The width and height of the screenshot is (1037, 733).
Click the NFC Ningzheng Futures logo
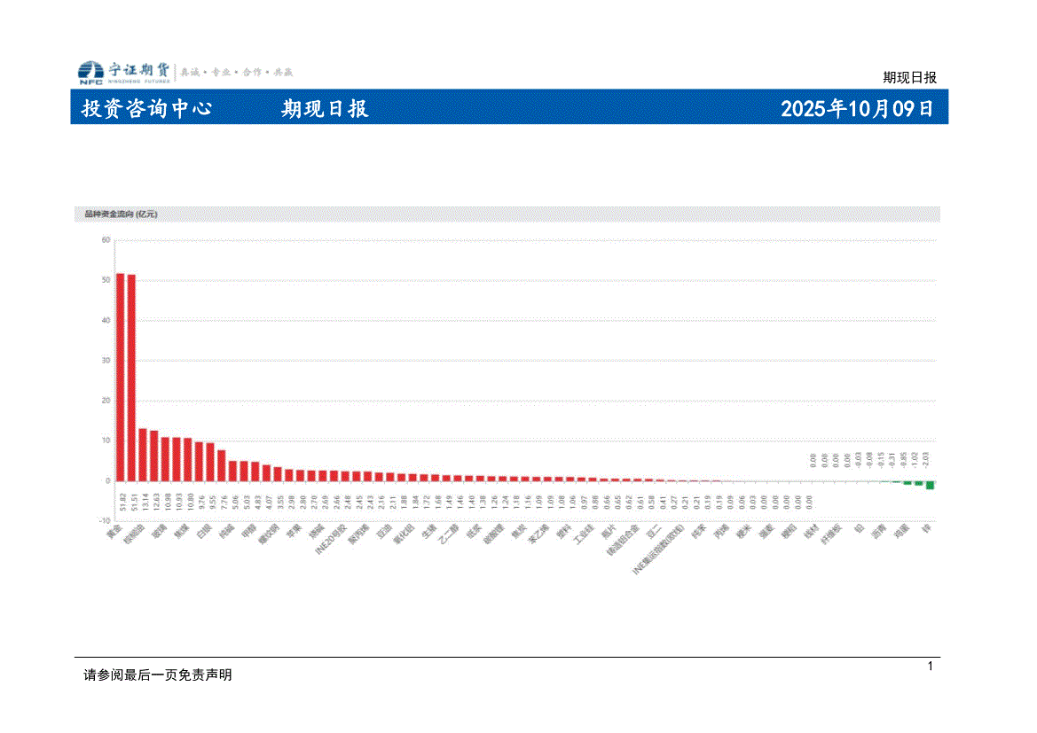[124, 72]
